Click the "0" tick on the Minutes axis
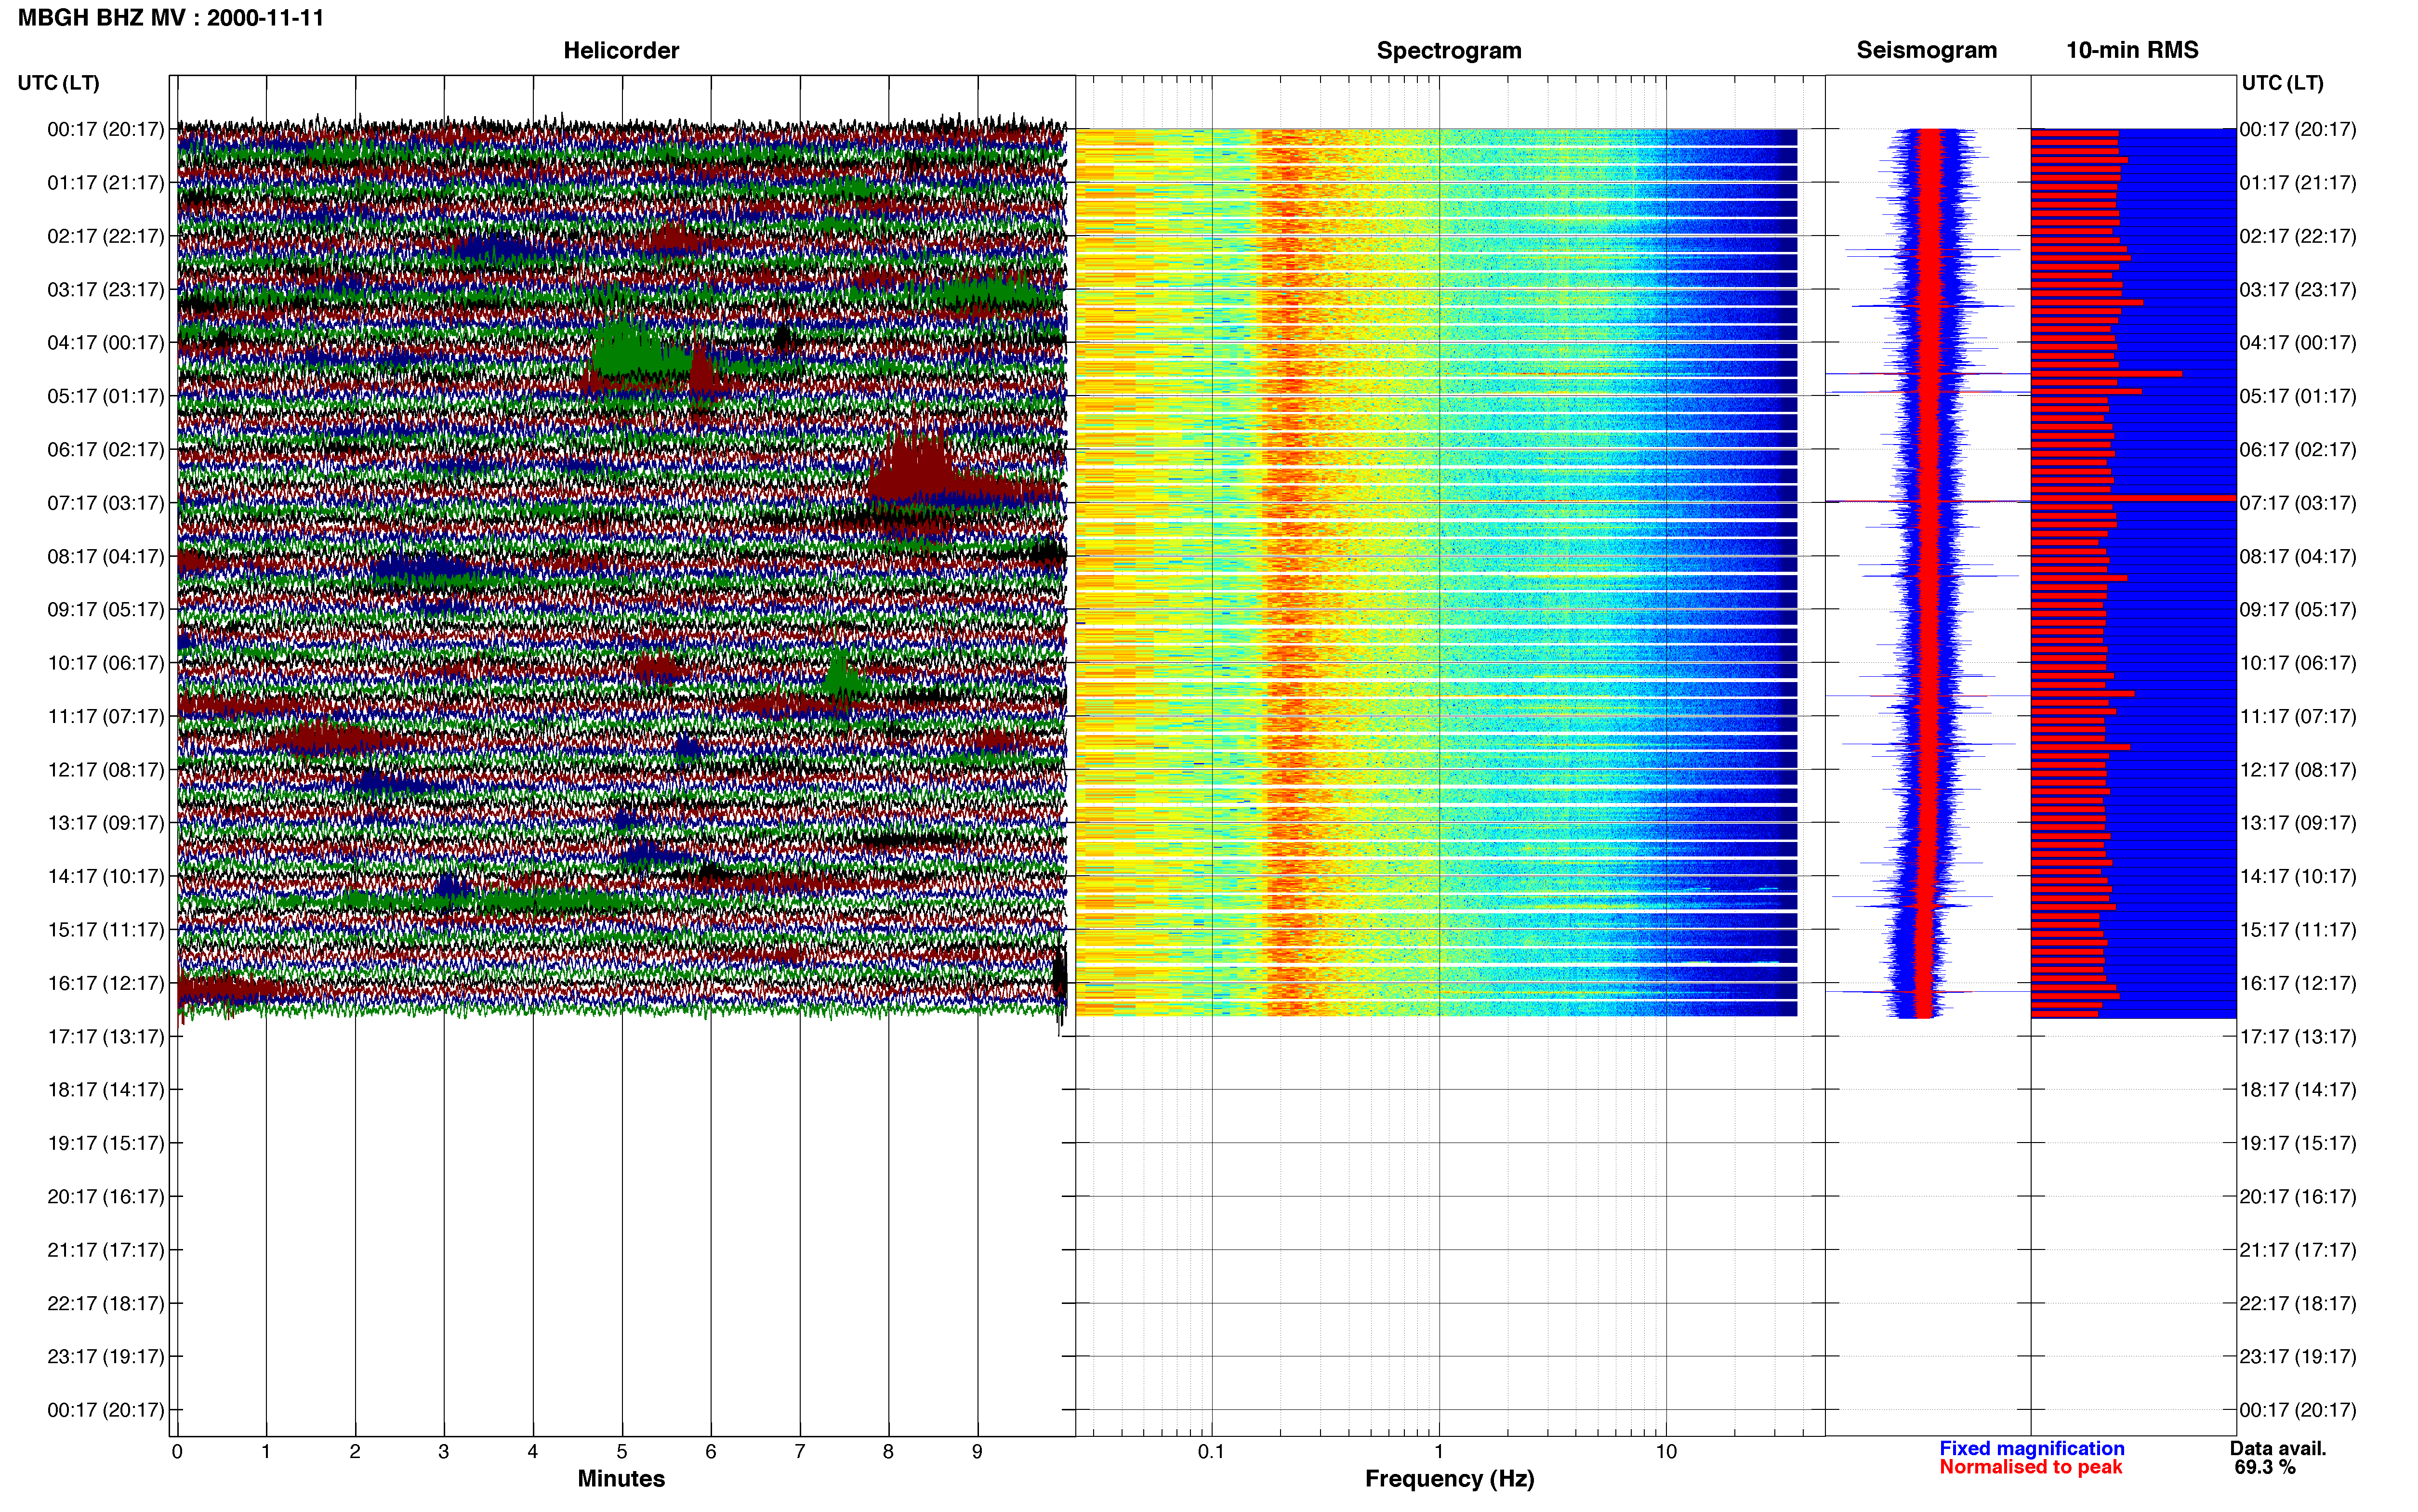 pyautogui.click(x=177, y=1451)
